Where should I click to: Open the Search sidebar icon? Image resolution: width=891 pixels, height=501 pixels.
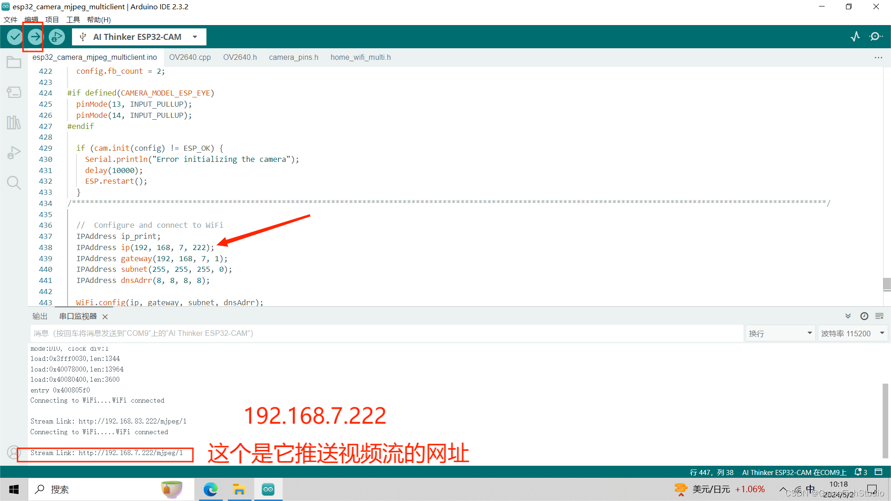[14, 183]
